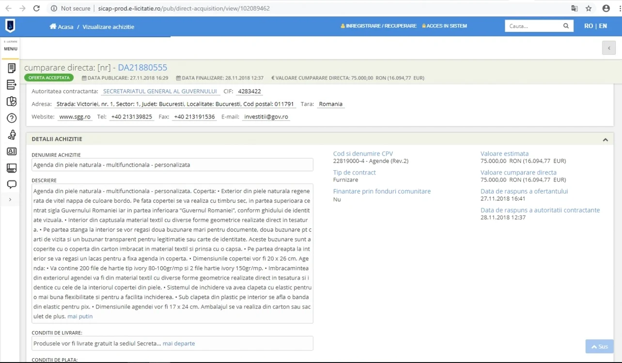The height and width of the screenshot is (363, 622).
Task: Open acquisition number DA21880555 link
Action: pos(142,68)
